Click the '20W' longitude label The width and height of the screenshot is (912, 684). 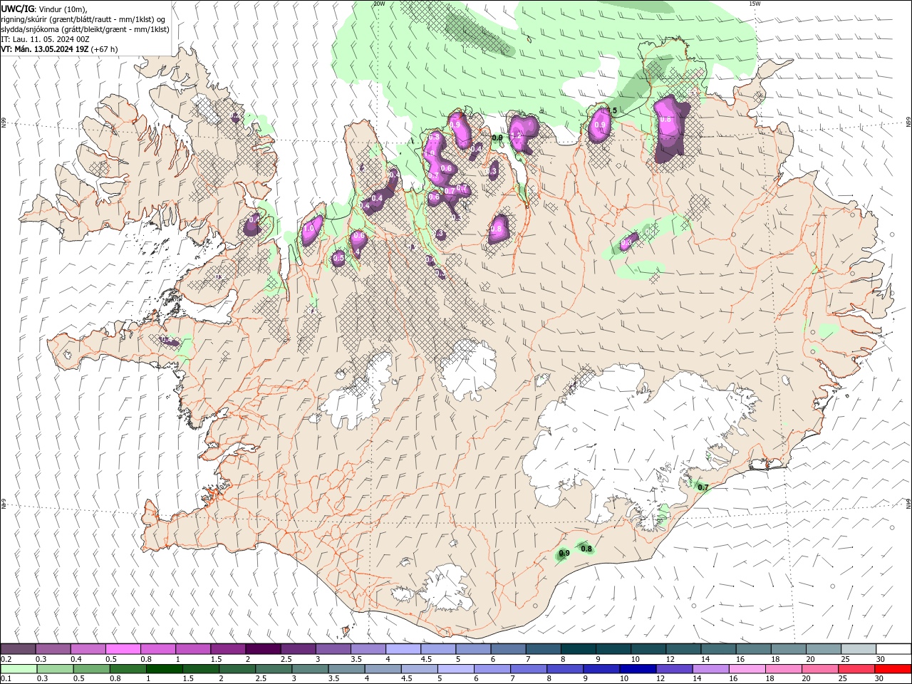(379, 4)
